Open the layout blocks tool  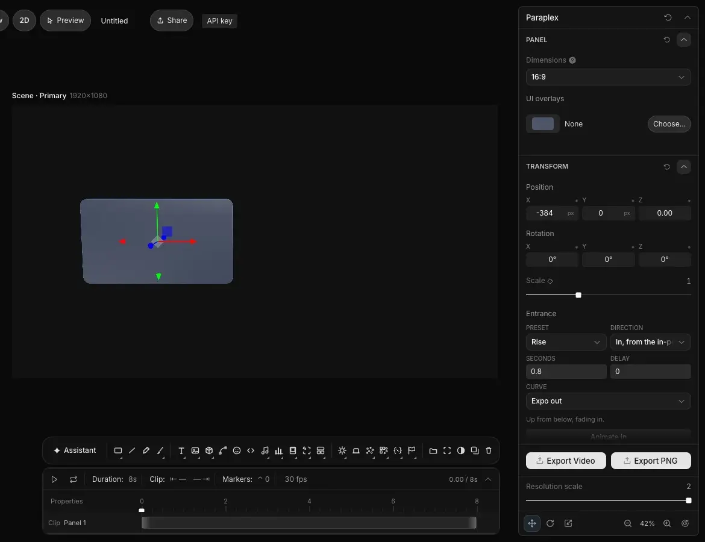[321, 450]
